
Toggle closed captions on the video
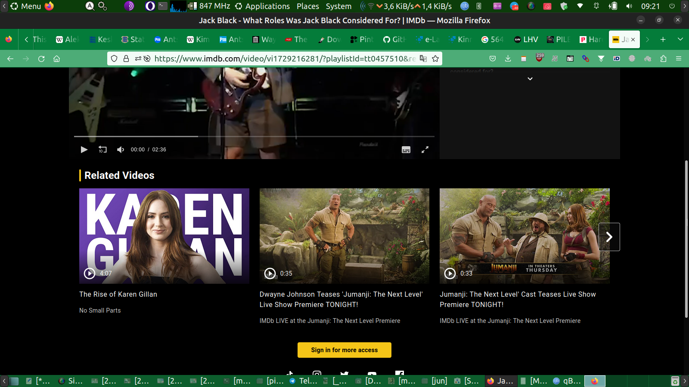tap(406, 150)
